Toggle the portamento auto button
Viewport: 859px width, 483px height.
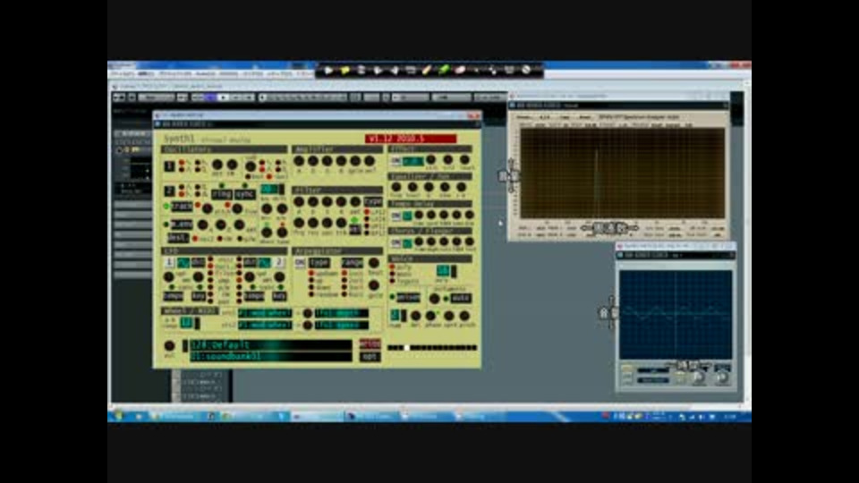pos(461,298)
